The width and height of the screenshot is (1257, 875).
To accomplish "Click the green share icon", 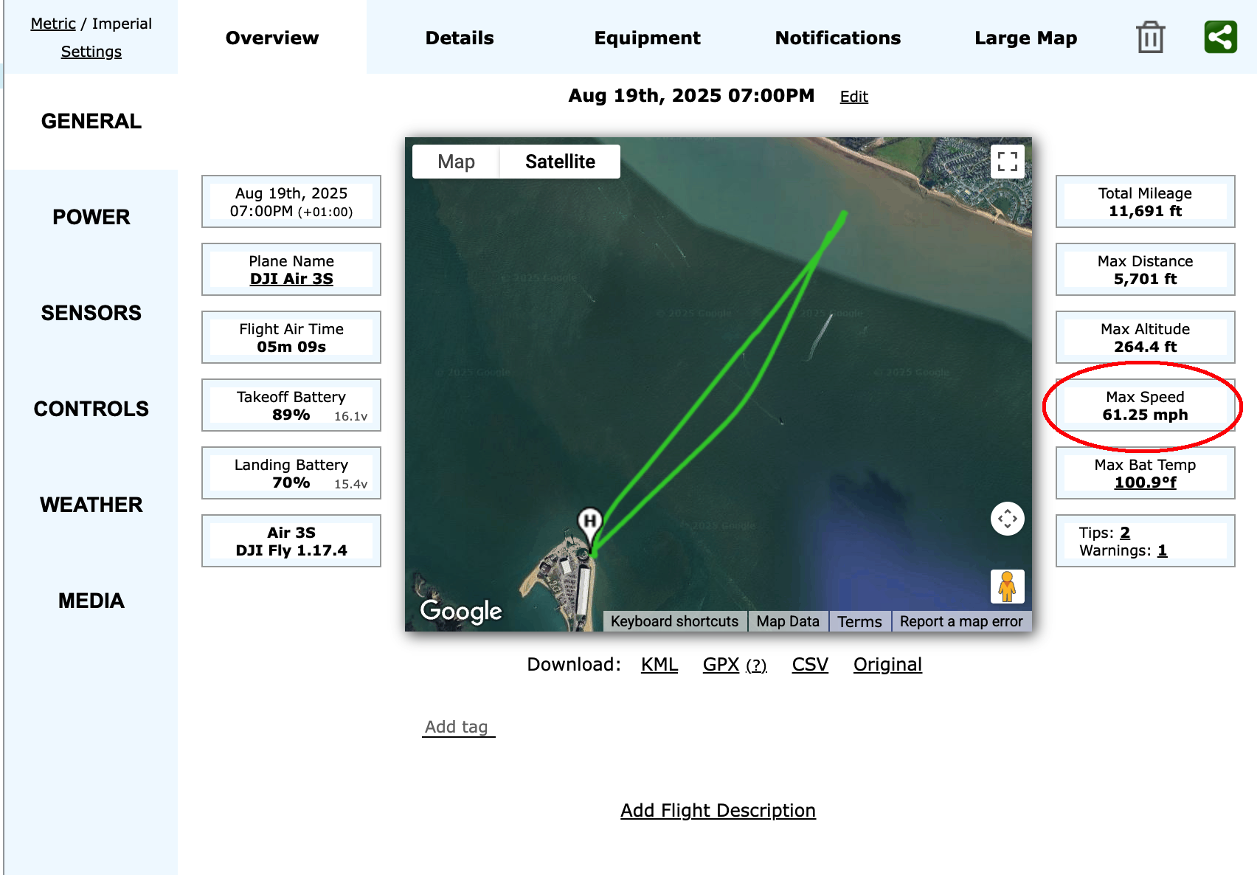I will (1220, 37).
